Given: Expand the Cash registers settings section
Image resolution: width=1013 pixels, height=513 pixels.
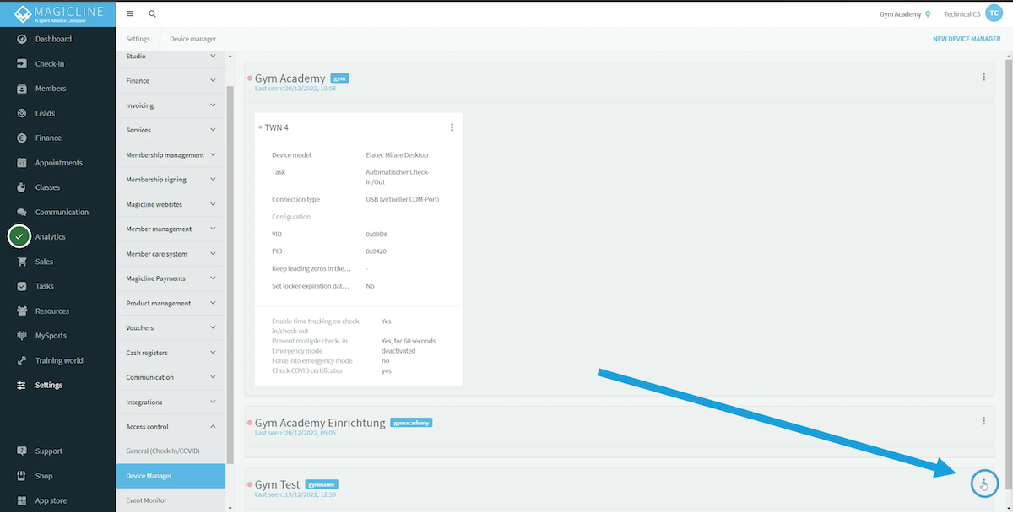Looking at the screenshot, I should click(171, 353).
